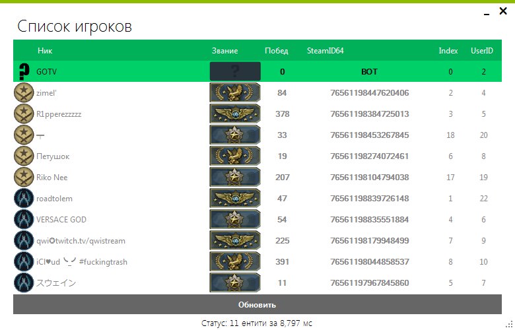
Task: Sort by the Index column header
Action: click(448, 51)
